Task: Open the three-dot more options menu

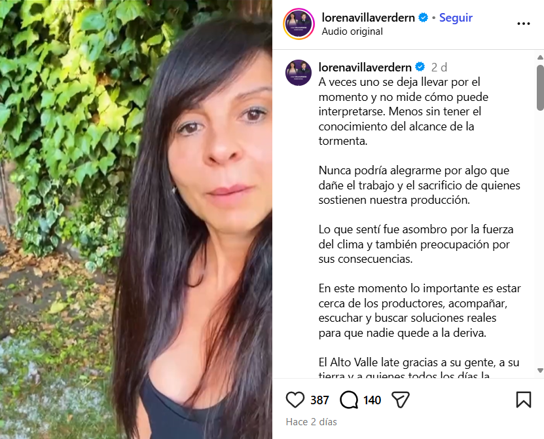Action: [524, 24]
